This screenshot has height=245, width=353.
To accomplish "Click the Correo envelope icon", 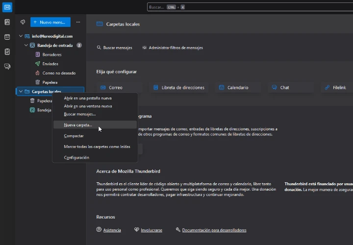I will (x=103, y=88).
